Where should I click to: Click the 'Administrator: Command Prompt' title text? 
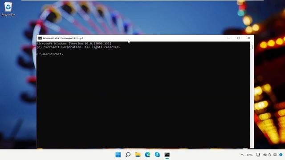[x=63, y=38]
